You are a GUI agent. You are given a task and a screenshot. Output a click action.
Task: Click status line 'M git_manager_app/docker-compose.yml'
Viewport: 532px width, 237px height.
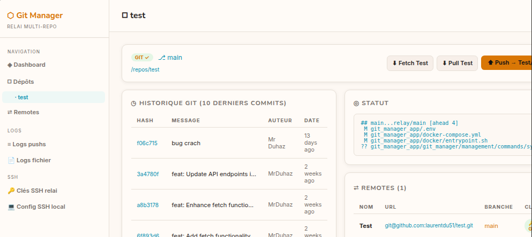click(422, 135)
